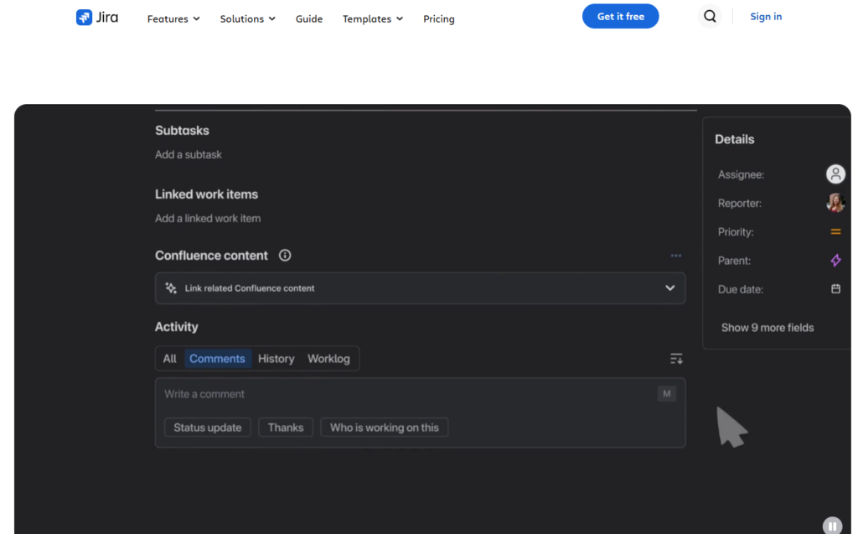The width and height of the screenshot is (858, 534).
Task: Click Add a linked work item
Action: click(x=208, y=218)
